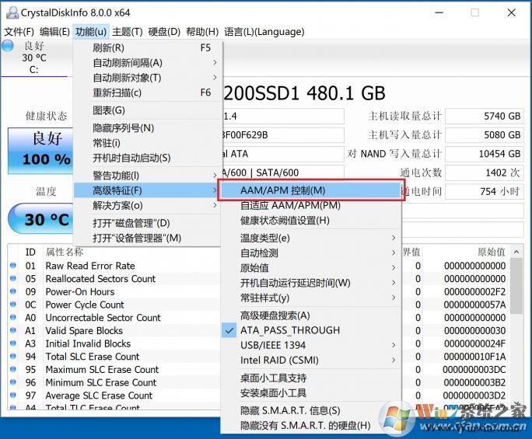Toggle 高级硬盘搜索(A) option
Screen dimensions: 532x439
(x=311, y=315)
